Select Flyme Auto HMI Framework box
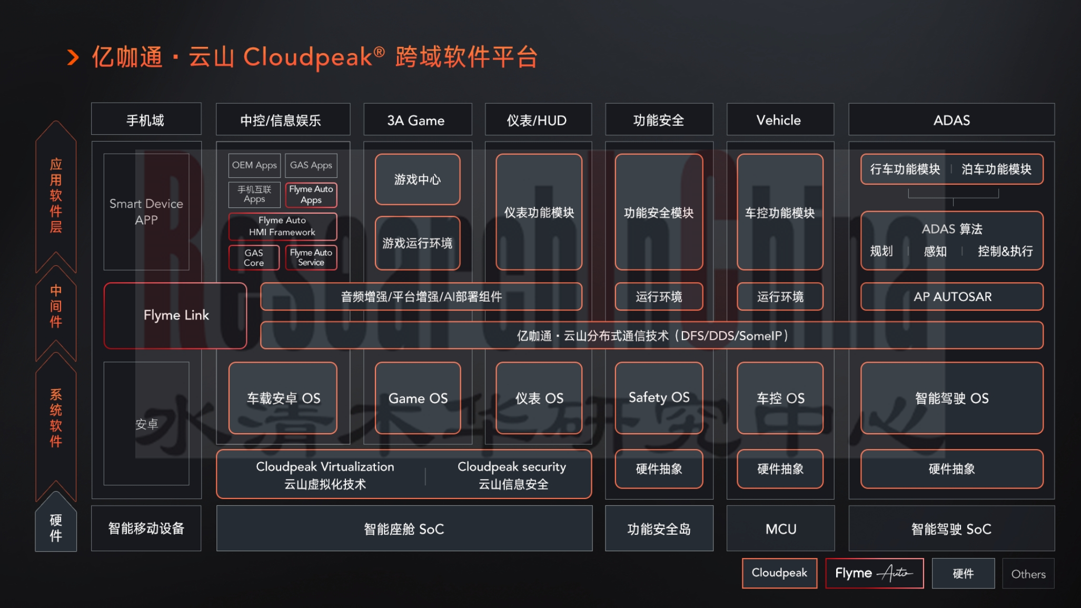This screenshot has height=608, width=1081. pyautogui.click(x=283, y=226)
